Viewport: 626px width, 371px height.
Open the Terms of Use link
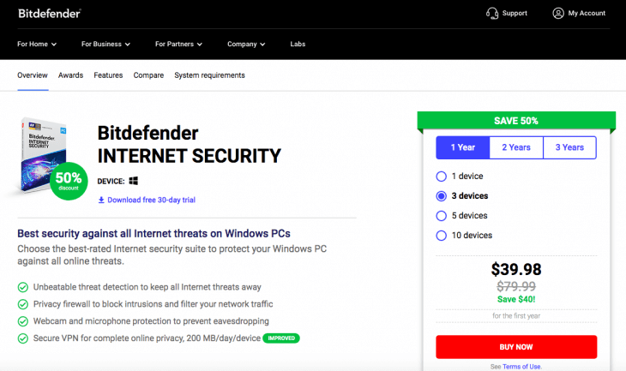pyautogui.click(x=521, y=367)
